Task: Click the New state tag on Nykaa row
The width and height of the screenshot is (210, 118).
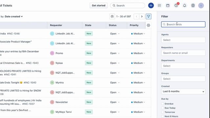Action: (89, 63)
